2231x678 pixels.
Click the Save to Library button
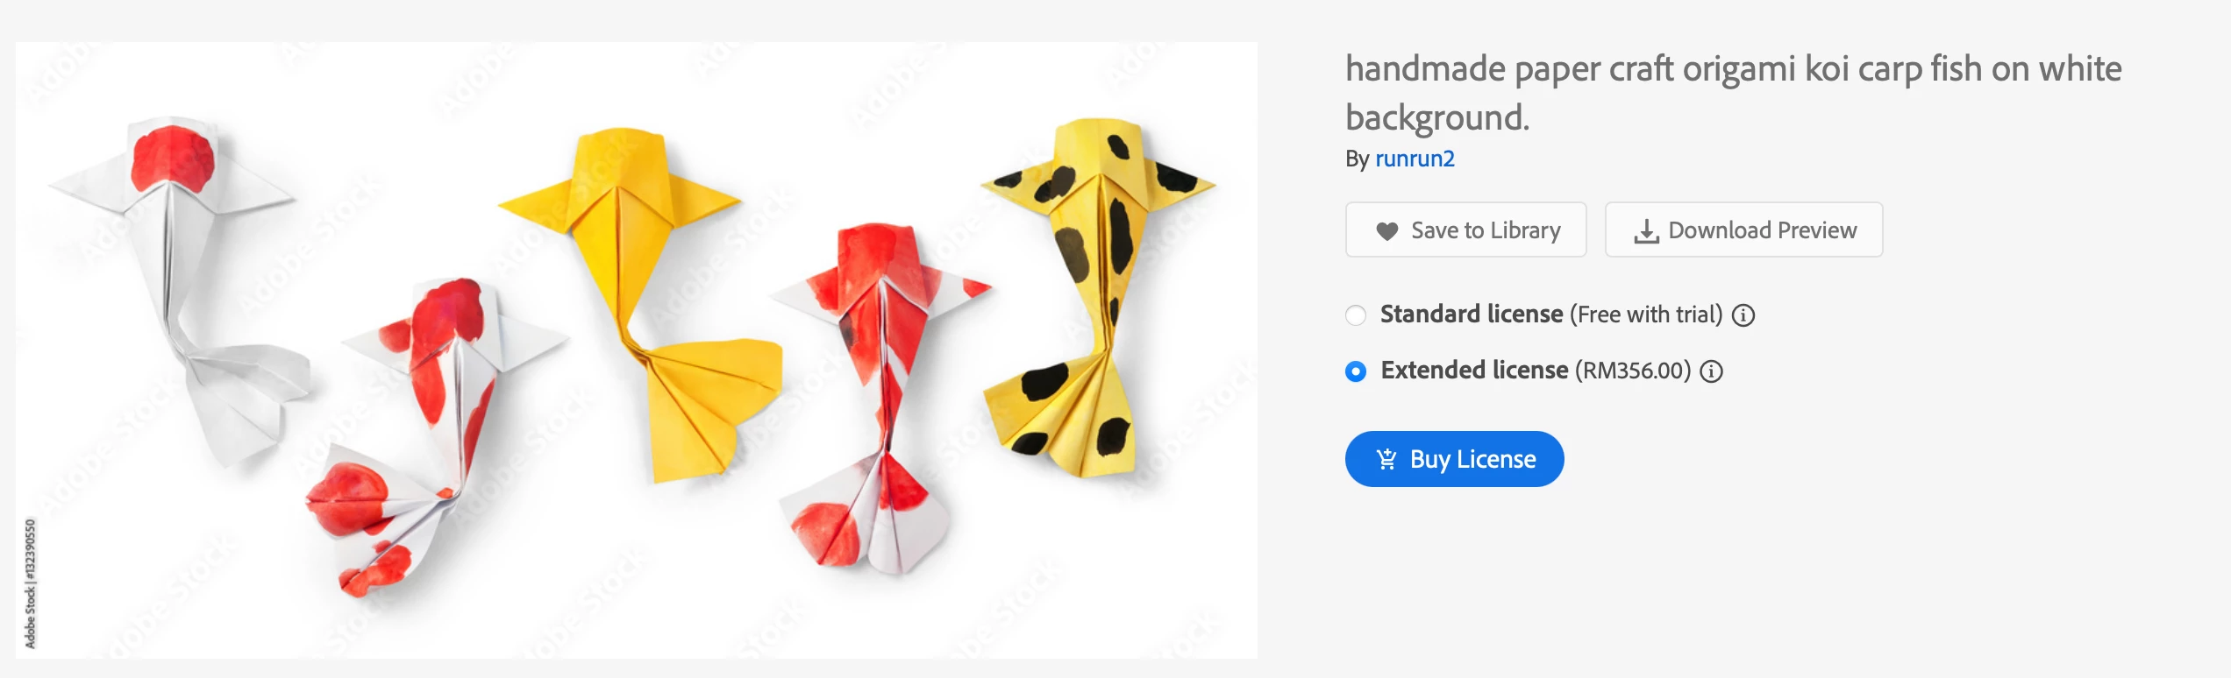tap(1466, 230)
